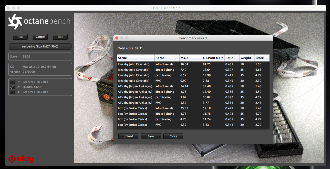Uncheck the Quadro K4200 GPU
Viewport: 330px width, 169px height.
pos(12,87)
